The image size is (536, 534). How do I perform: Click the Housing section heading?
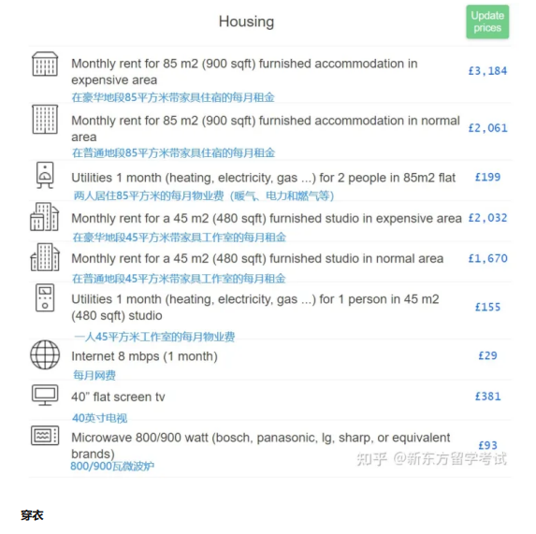[246, 22]
